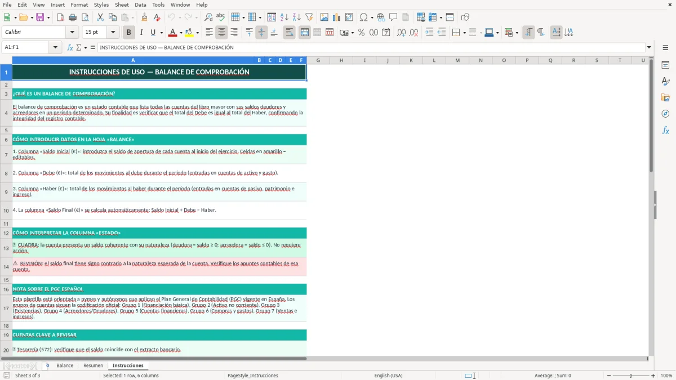This screenshot has width=676, height=380.
Task: Switch to the Resumen sheet tab
Action: (94, 365)
